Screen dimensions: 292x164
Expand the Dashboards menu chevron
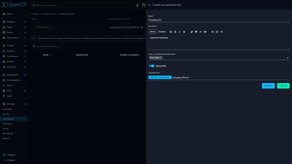[25, 75]
